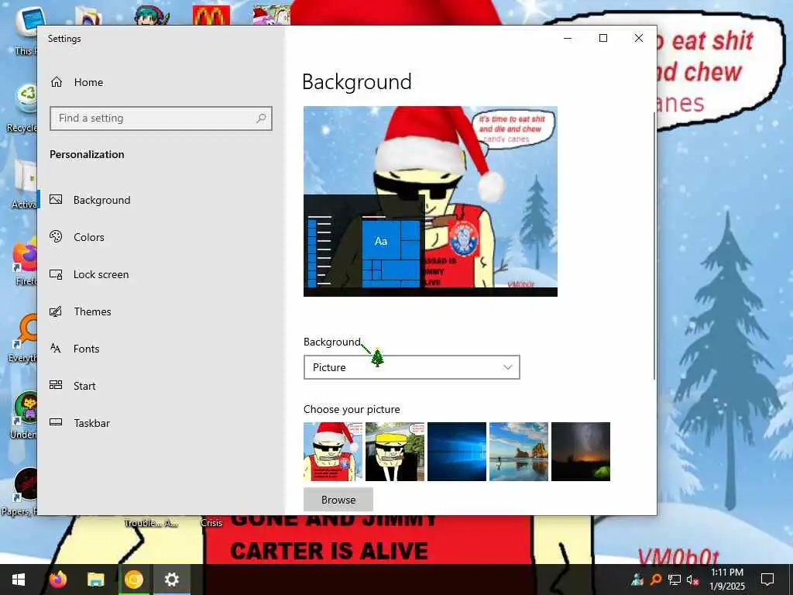The image size is (793, 595).
Task: Select the Undertale desktop shortcut
Action: (24, 415)
